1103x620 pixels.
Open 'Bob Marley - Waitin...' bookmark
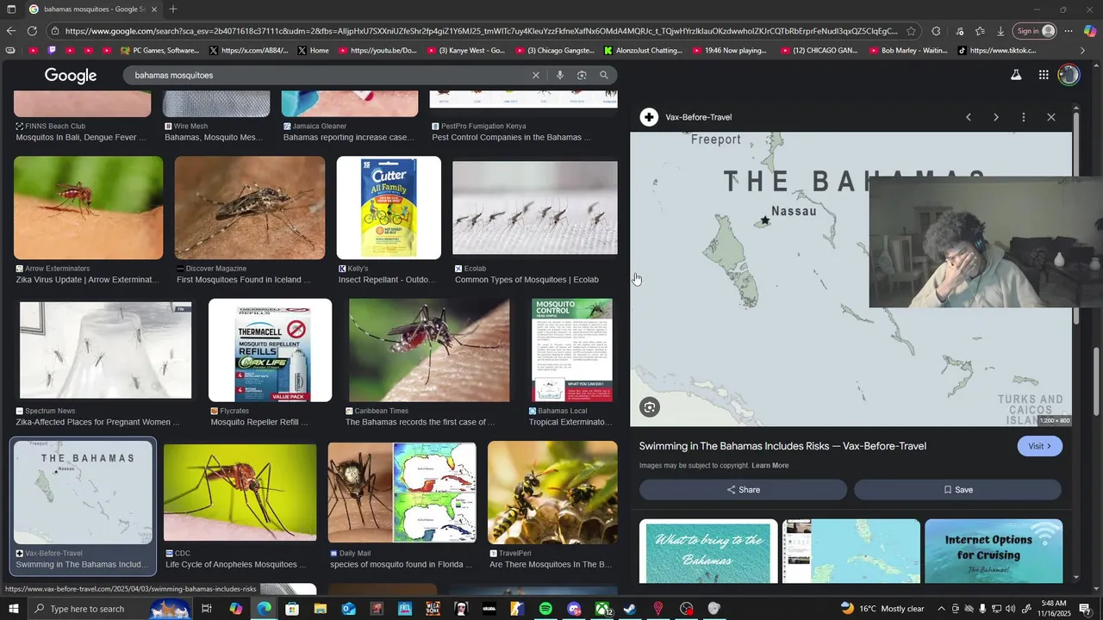pos(908,51)
